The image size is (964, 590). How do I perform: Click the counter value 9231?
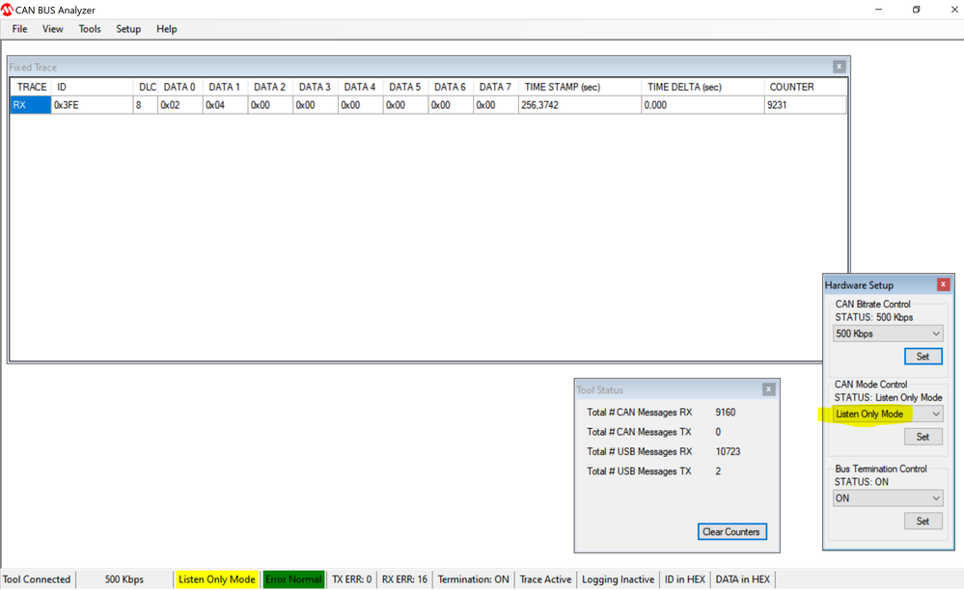pos(806,105)
